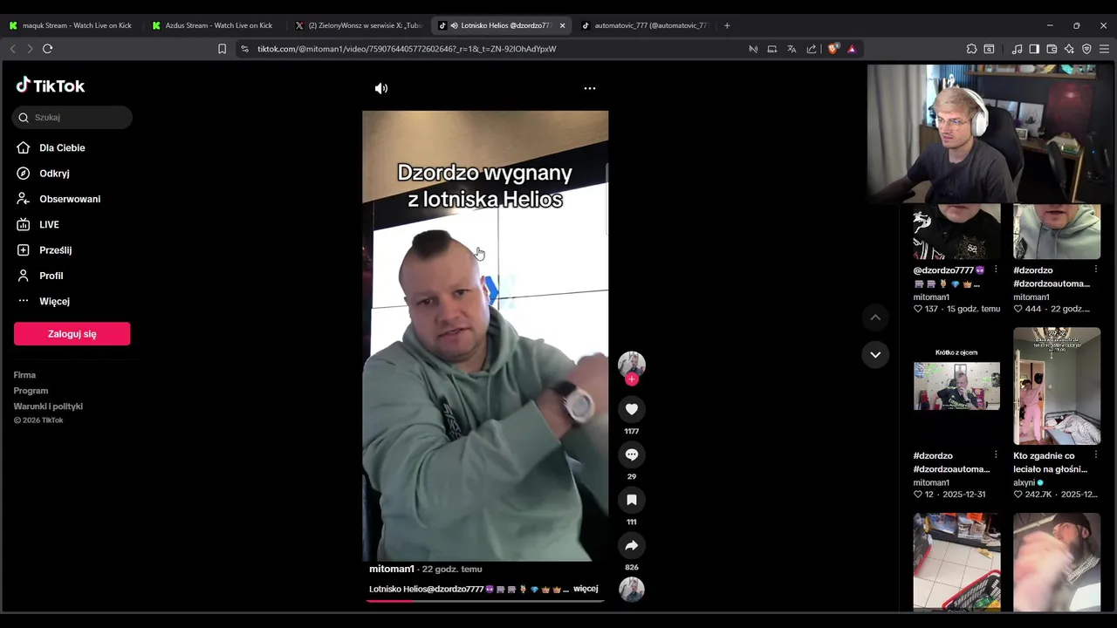Seek using the video progress bar

click(485, 601)
